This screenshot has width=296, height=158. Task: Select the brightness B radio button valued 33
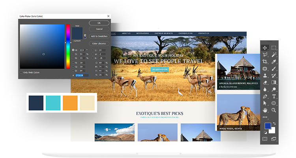[x=73, y=58]
